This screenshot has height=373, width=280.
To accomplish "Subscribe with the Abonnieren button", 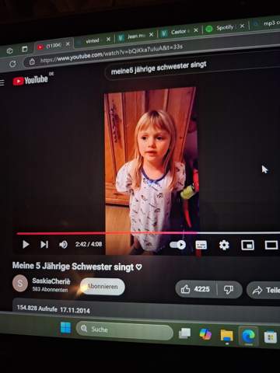I will [x=103, y=287].
